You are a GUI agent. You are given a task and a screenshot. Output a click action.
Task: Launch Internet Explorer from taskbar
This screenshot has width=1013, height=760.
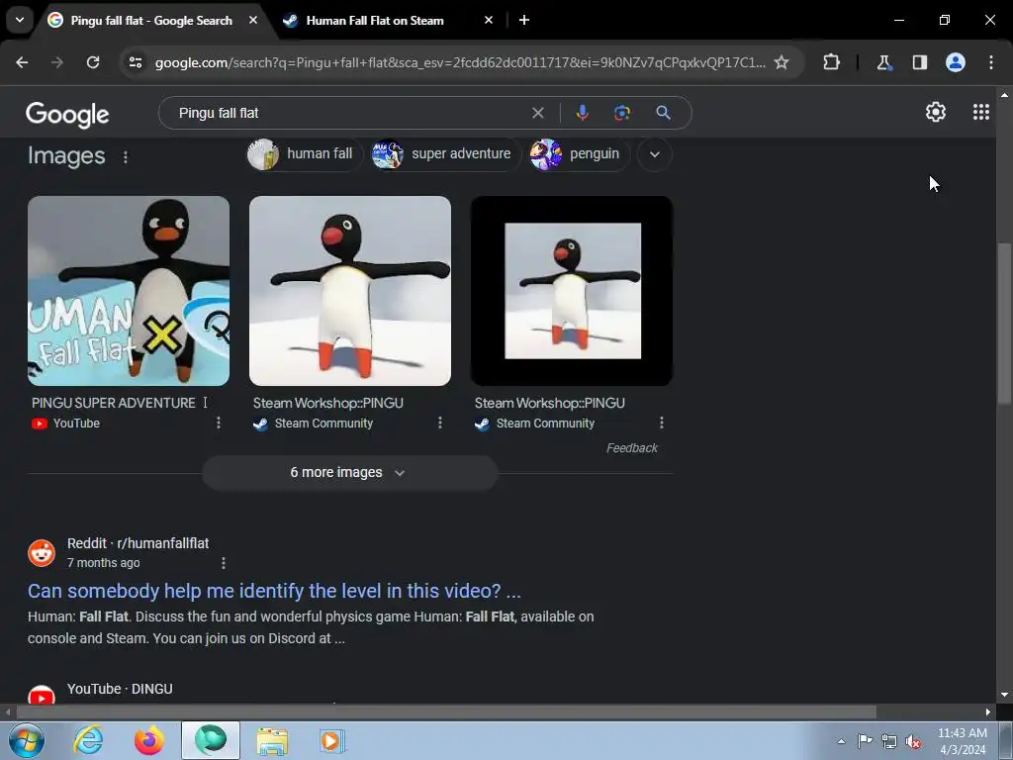tap(88, 740)
